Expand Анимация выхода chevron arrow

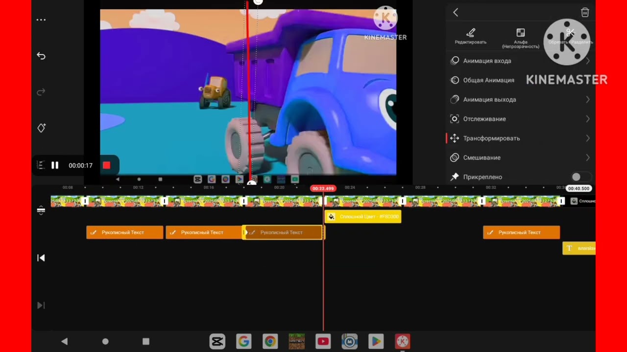tap(588, 99)
